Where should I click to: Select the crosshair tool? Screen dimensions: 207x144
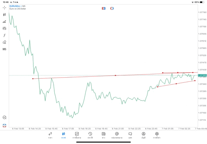point(4,7)
